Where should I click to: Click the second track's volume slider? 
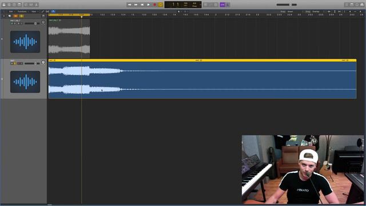tap(32, 64)
